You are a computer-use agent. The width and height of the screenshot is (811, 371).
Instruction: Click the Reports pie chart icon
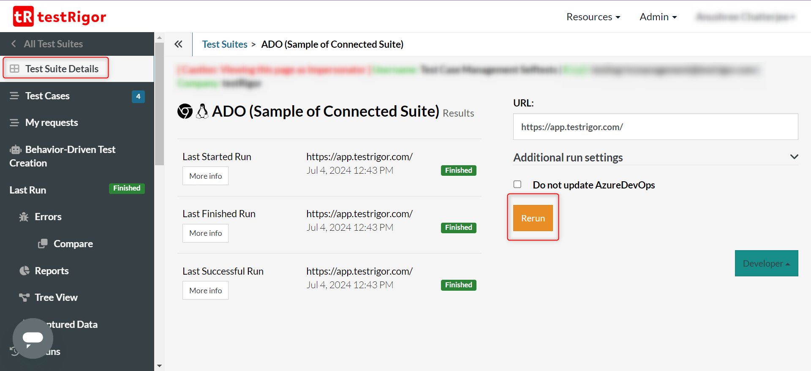coord(24,271)
